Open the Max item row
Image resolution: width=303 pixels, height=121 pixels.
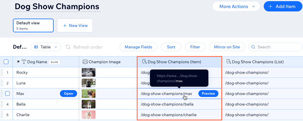(69, 94)
